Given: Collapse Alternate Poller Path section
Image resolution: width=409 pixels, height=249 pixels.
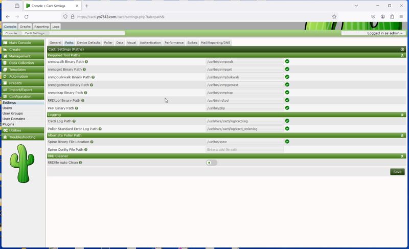Looking at the screenshot, I should (402, 135).
